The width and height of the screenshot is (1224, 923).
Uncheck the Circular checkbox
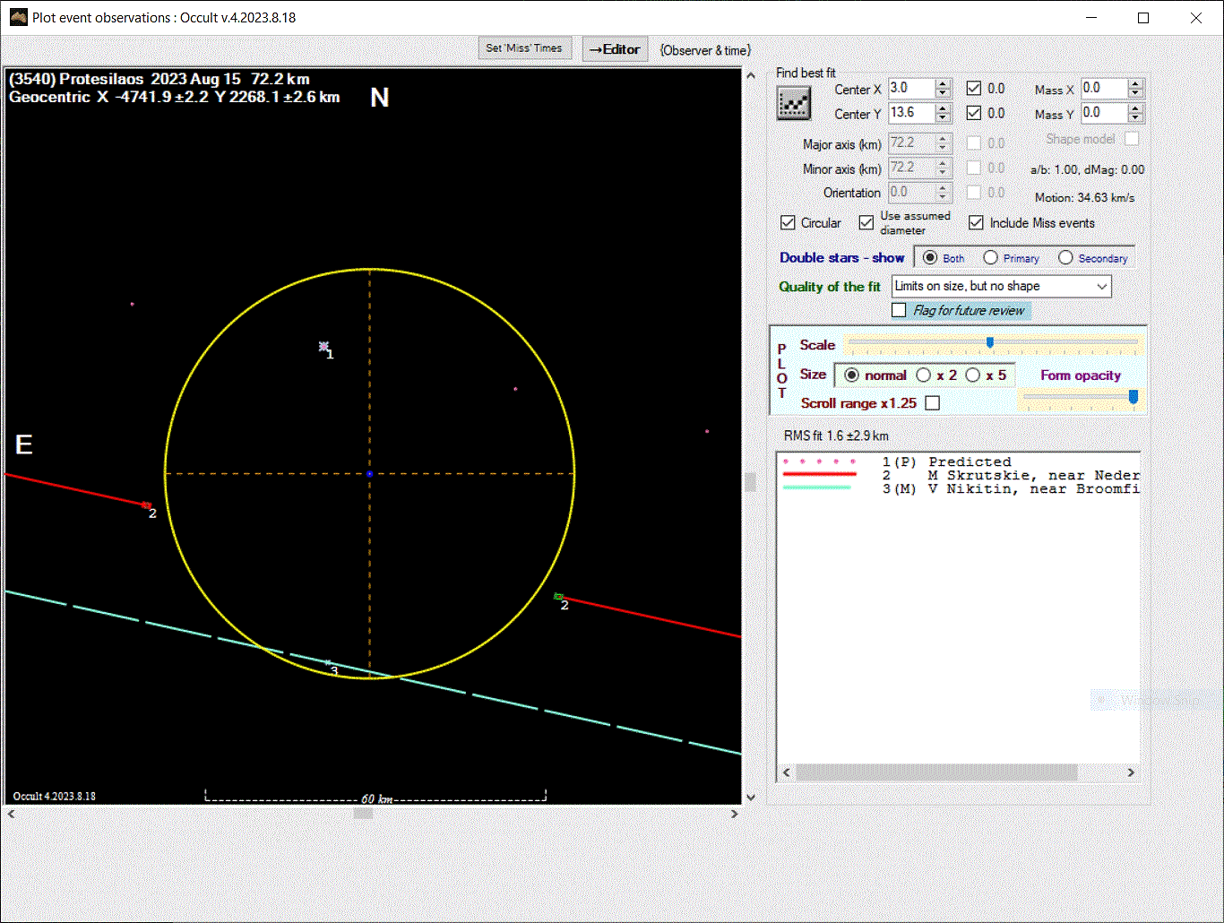tap(788, 222)
